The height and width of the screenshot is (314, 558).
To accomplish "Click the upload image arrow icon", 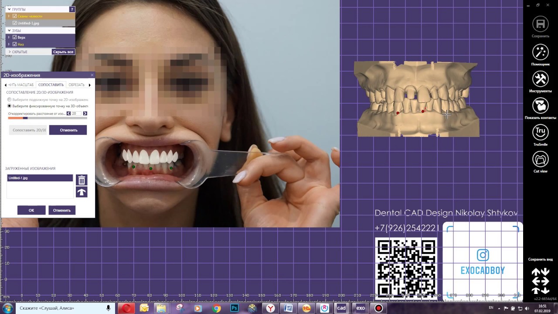I will click(x=82, y=192).
